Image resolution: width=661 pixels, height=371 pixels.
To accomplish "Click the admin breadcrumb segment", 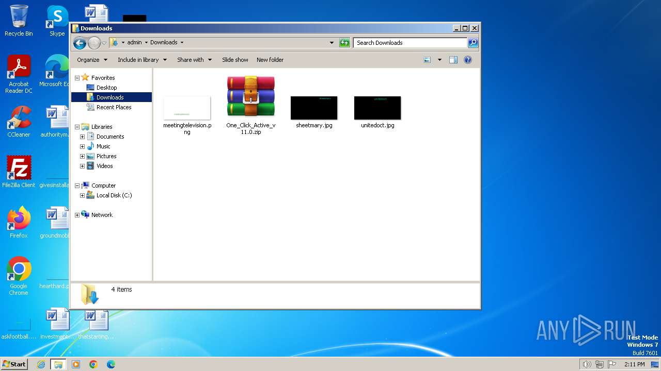I will click(134, 43).
